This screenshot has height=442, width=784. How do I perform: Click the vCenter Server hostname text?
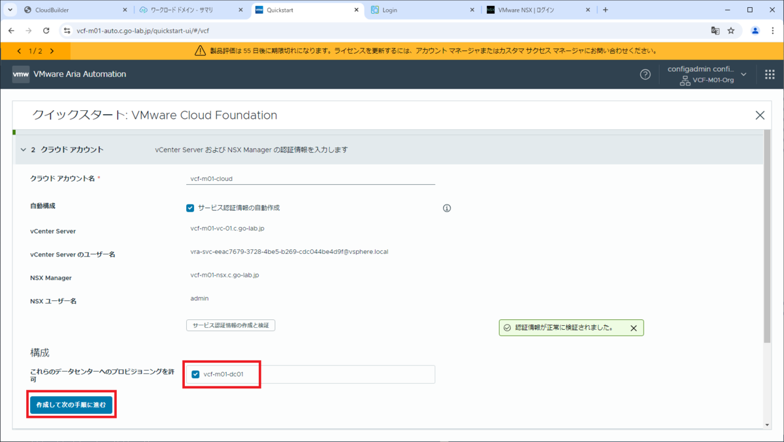(227, 229)
